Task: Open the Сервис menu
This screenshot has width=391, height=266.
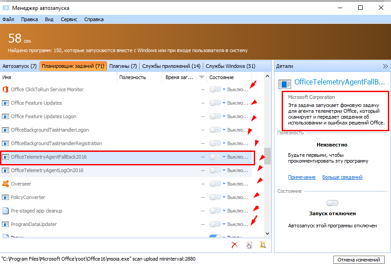Action: click(x=69, y=19)
